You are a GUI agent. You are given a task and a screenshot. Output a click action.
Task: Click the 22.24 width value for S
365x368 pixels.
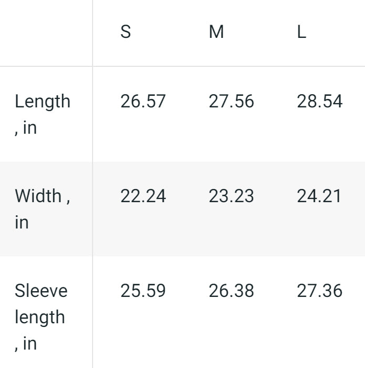143,196
